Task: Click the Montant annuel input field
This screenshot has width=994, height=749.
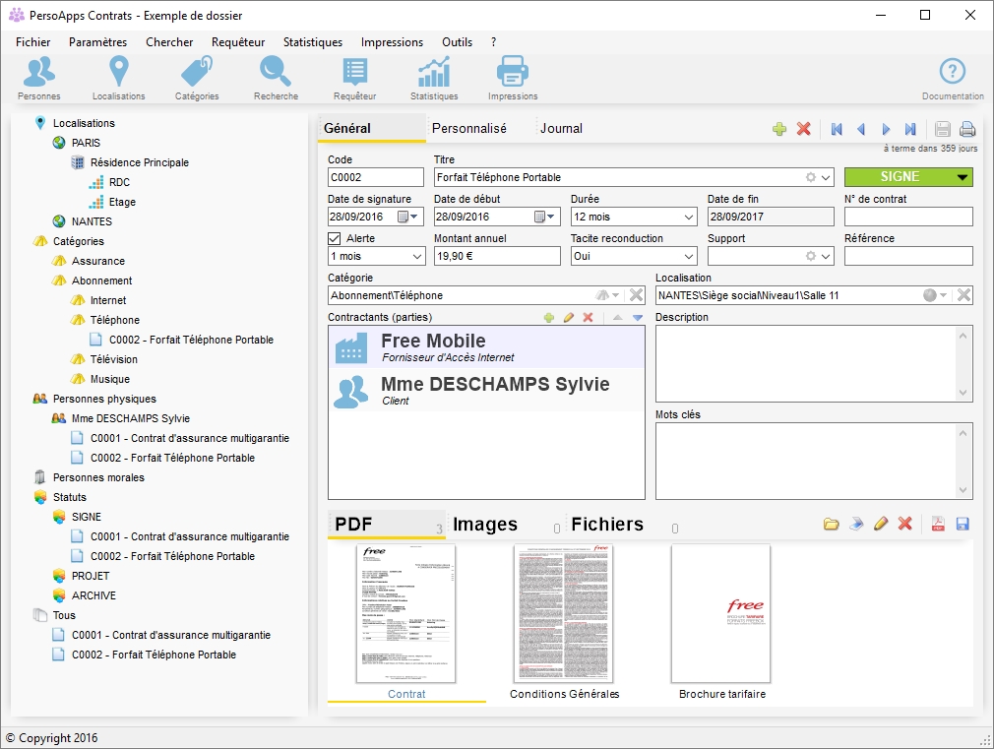Action: point(496,256)
